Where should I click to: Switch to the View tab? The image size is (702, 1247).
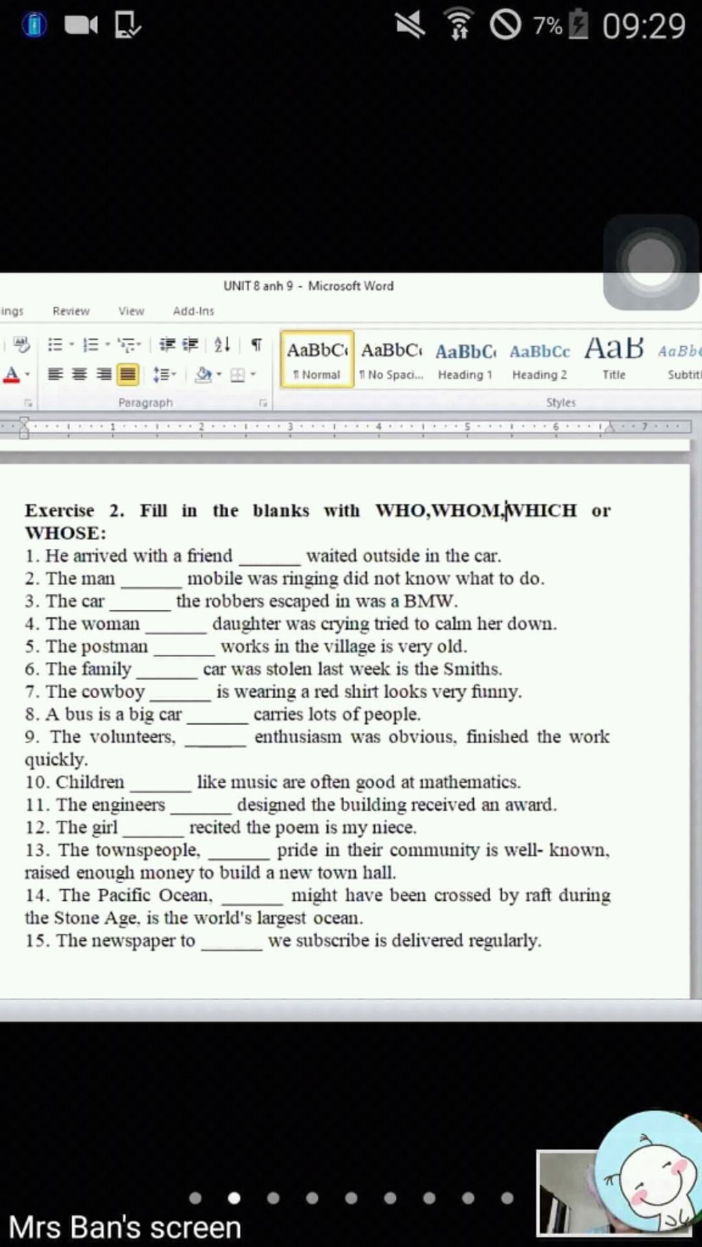pos(131,311)
